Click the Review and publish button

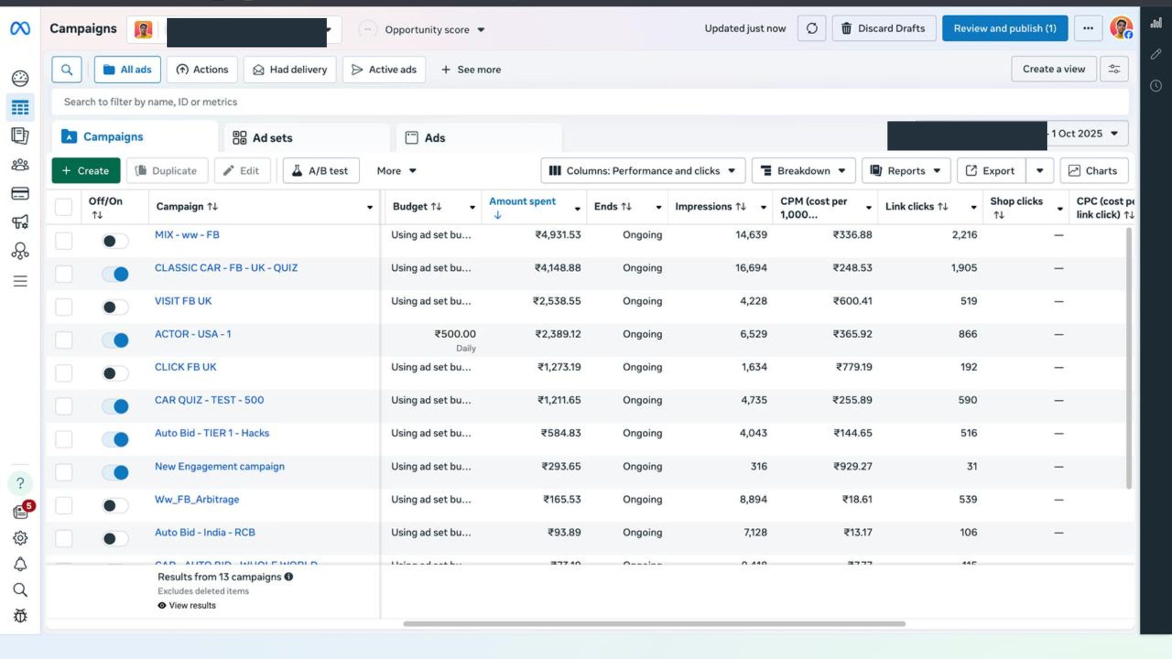point(1004,28)
